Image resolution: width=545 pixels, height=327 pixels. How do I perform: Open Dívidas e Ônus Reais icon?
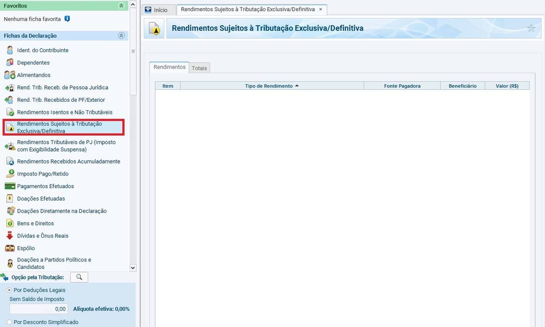[10, 236]
